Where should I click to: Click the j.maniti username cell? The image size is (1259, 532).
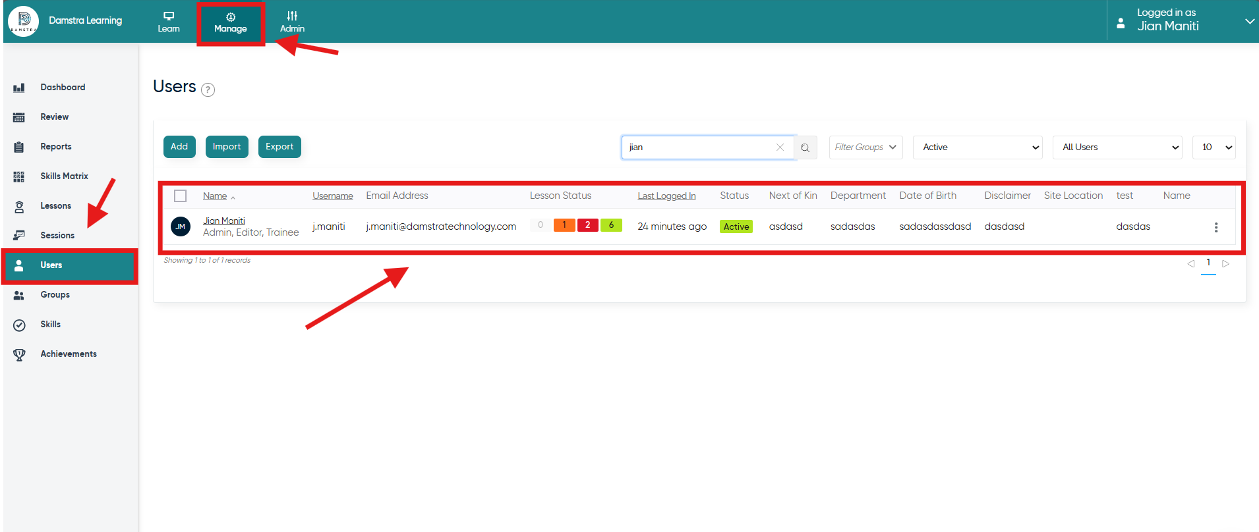329,226
